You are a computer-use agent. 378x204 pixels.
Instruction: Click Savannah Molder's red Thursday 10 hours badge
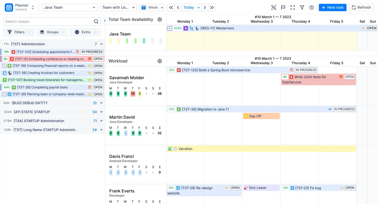(133, 94)
